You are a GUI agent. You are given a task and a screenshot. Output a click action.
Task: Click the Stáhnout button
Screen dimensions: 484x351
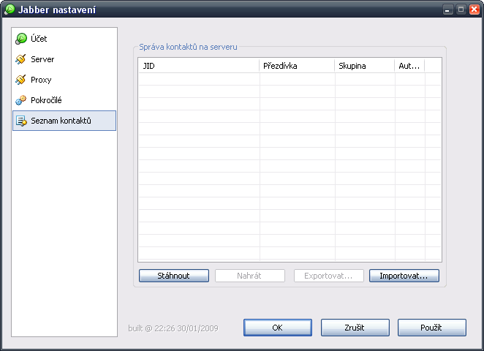tap(174, 276)
